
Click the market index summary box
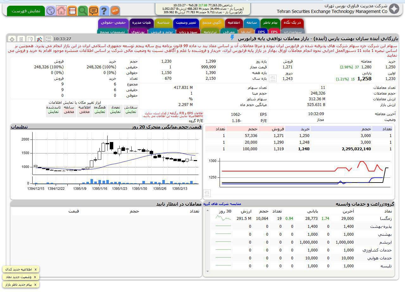point(203,9)
